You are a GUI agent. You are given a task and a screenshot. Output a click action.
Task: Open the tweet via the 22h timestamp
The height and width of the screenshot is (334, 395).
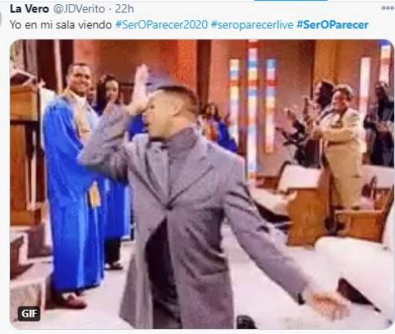124,9
